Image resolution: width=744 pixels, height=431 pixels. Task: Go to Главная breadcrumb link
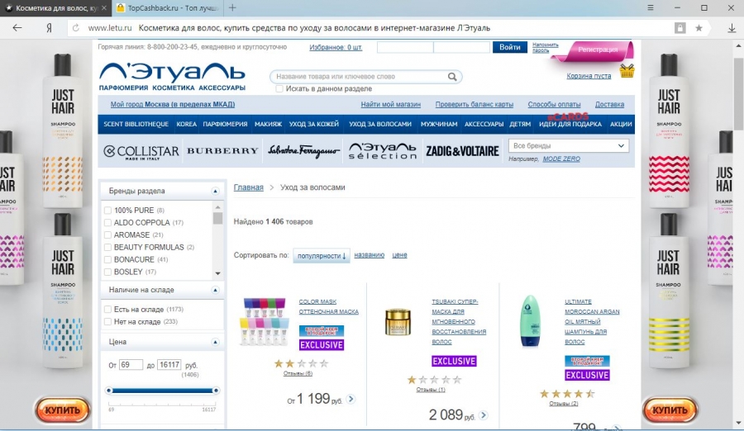[x=248, y=187]
